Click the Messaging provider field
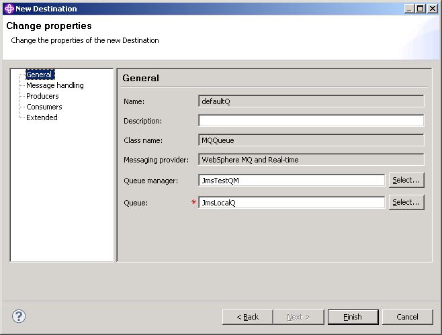This screenshot has height=335, width=442. [311, 160]
